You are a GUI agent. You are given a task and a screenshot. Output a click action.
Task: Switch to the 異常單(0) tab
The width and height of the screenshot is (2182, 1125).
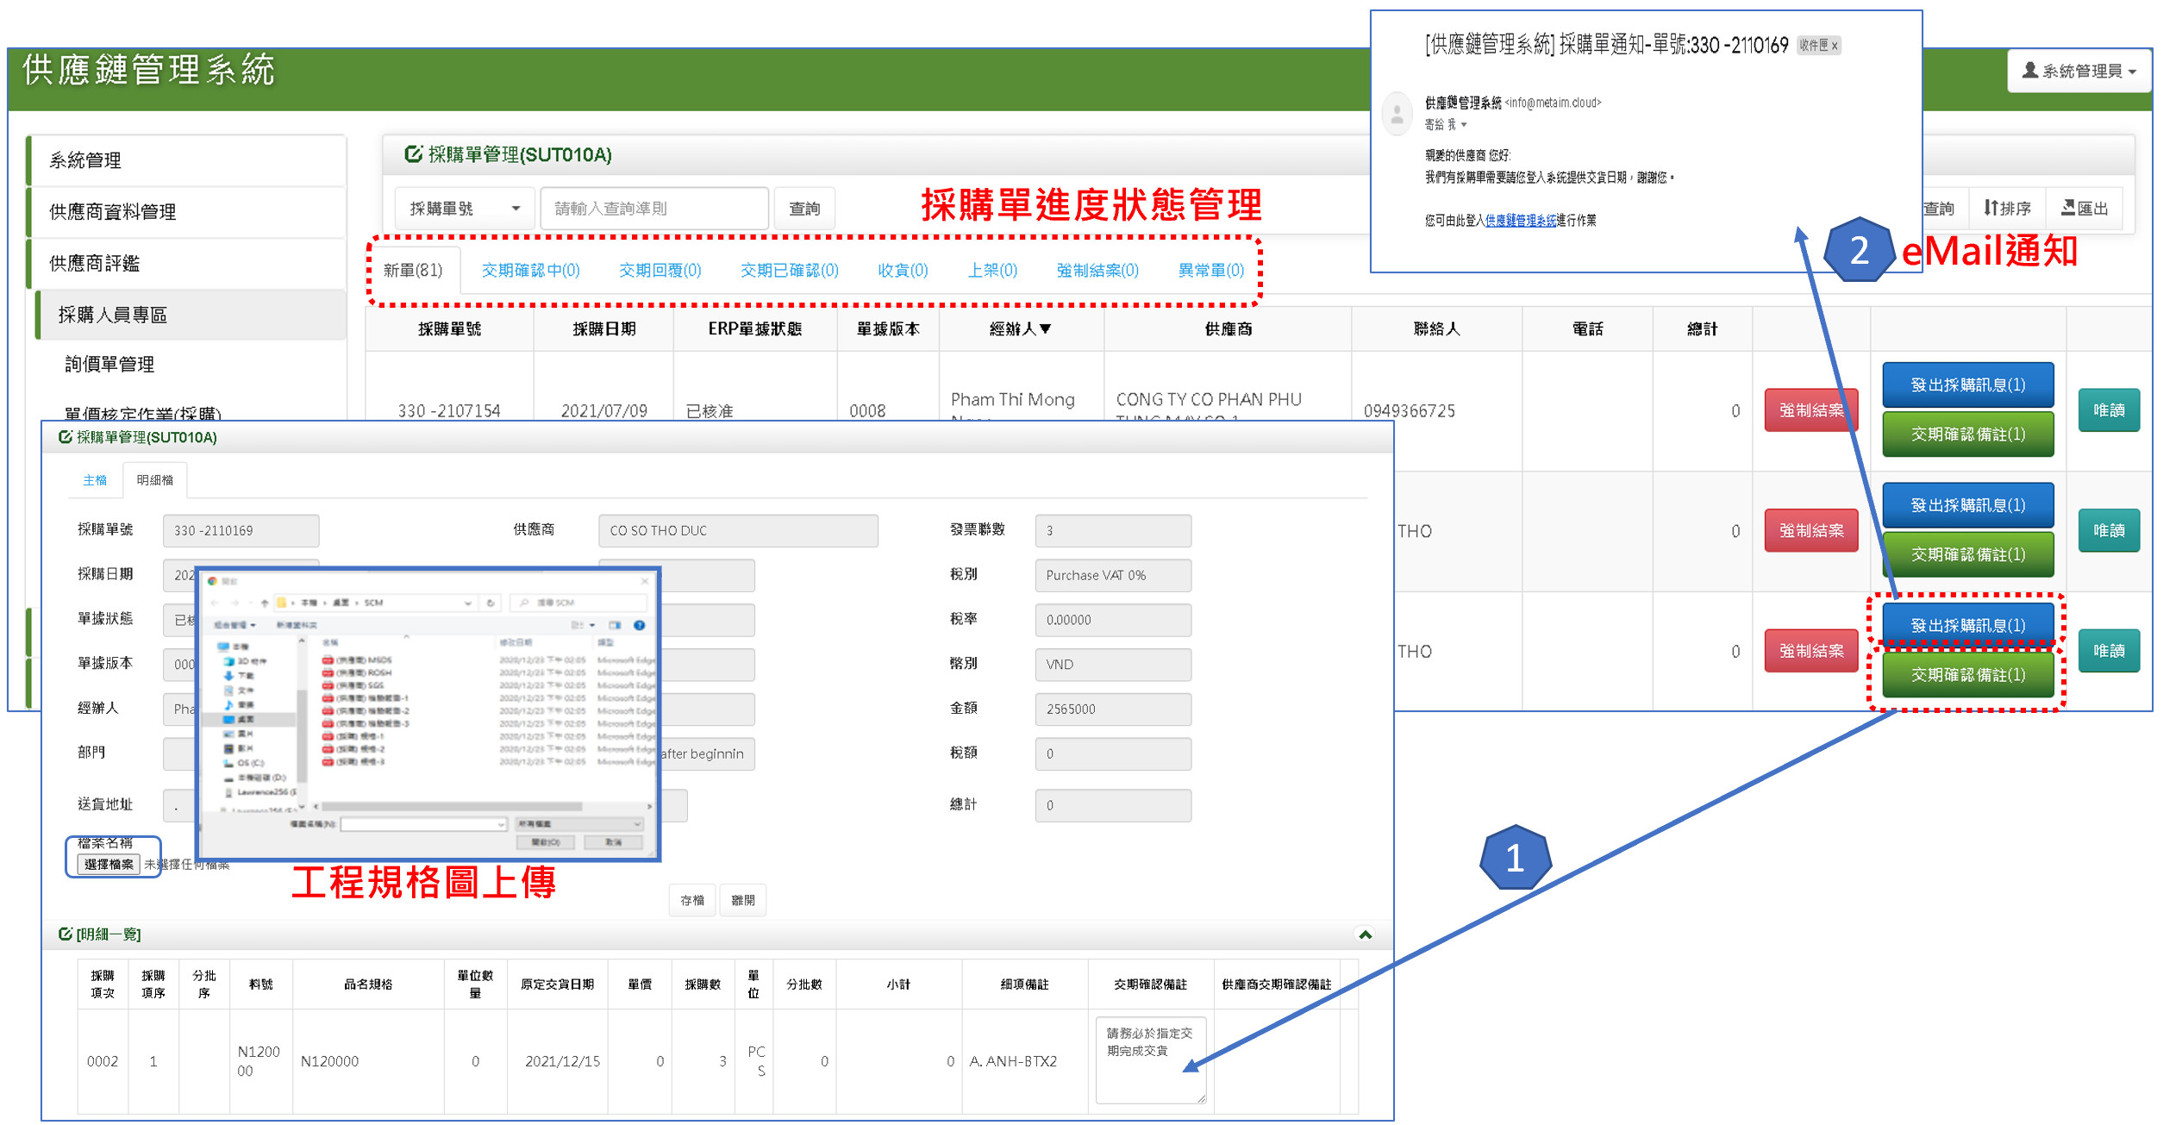(x=1210, y=271)
